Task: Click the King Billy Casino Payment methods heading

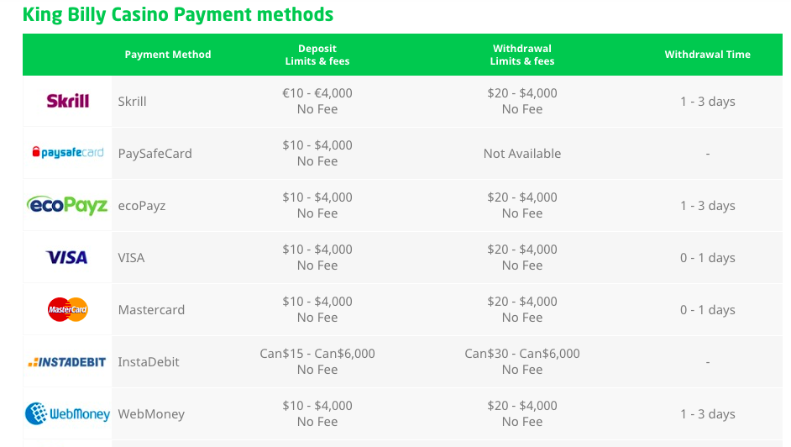Action: pos(178,14)
